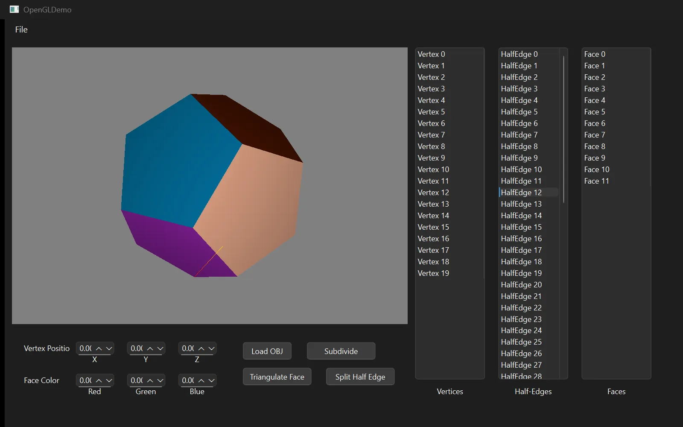Select Vertex 5 in the Vertices list

pyautogui.click(x=449, y=112)
